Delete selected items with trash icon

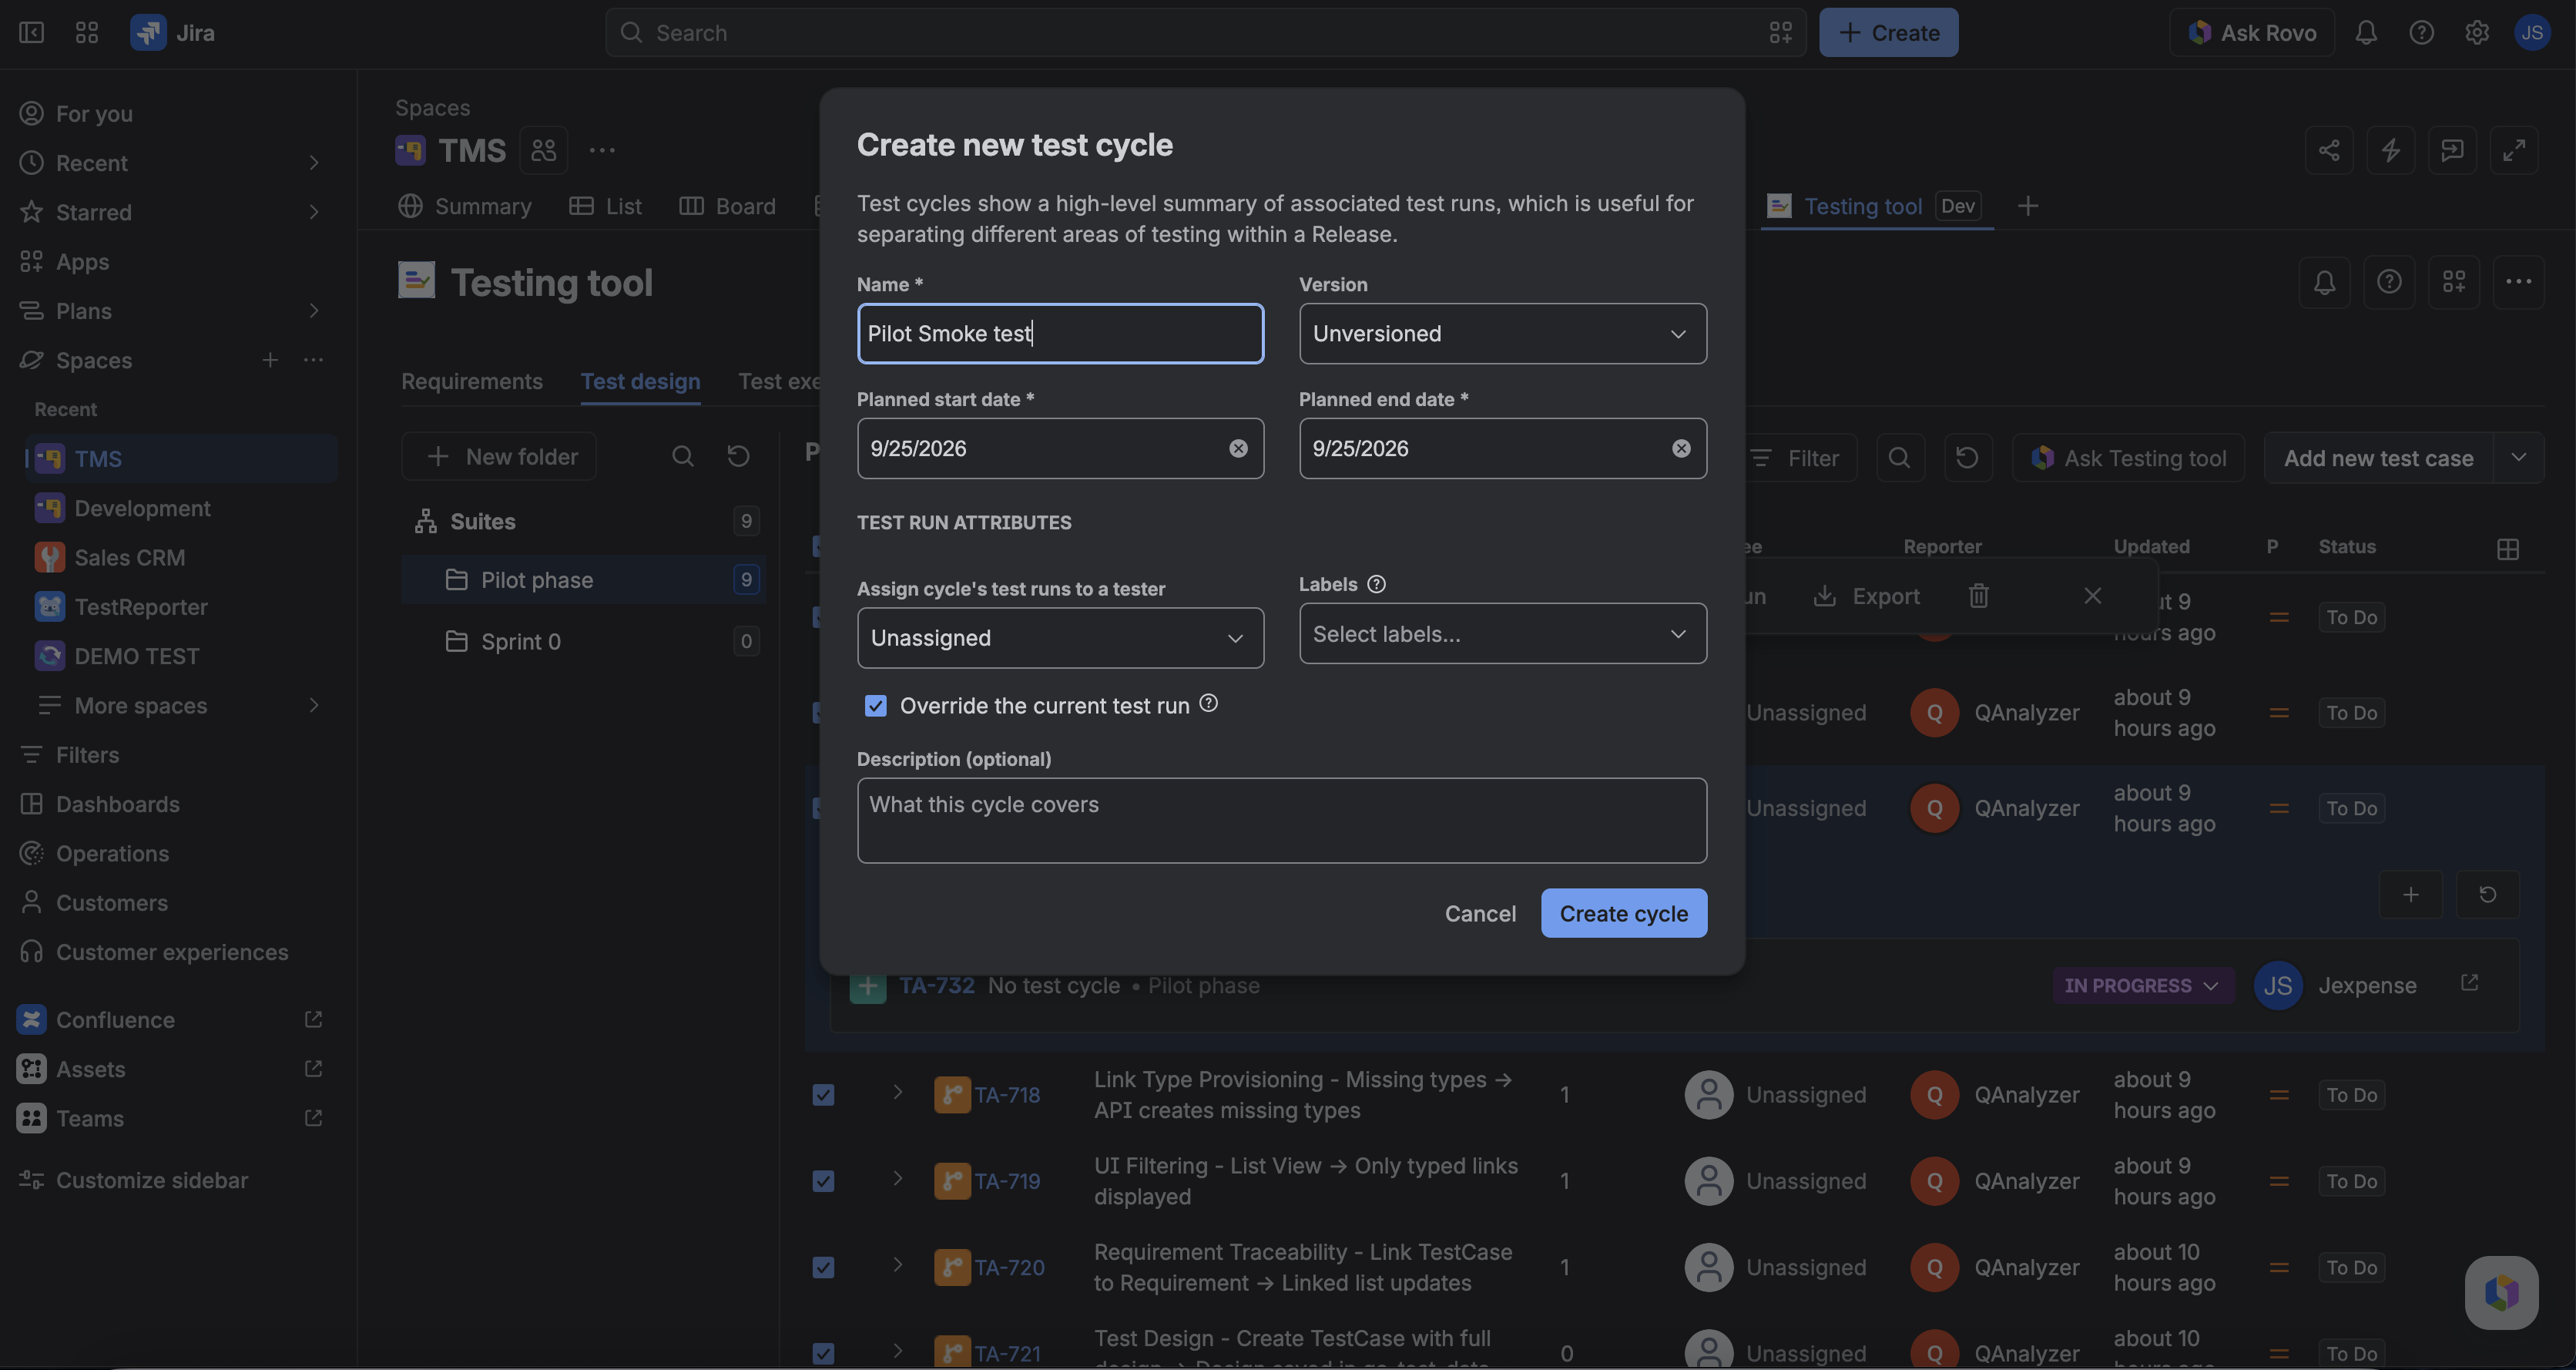click(1978, 596)
